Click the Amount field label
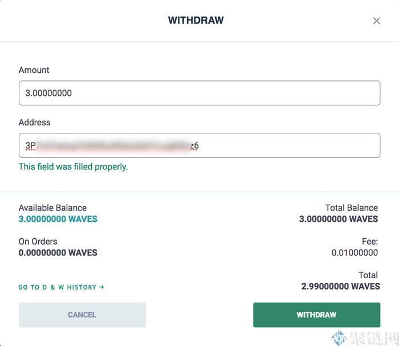399x346 pixels. point(34,70)
